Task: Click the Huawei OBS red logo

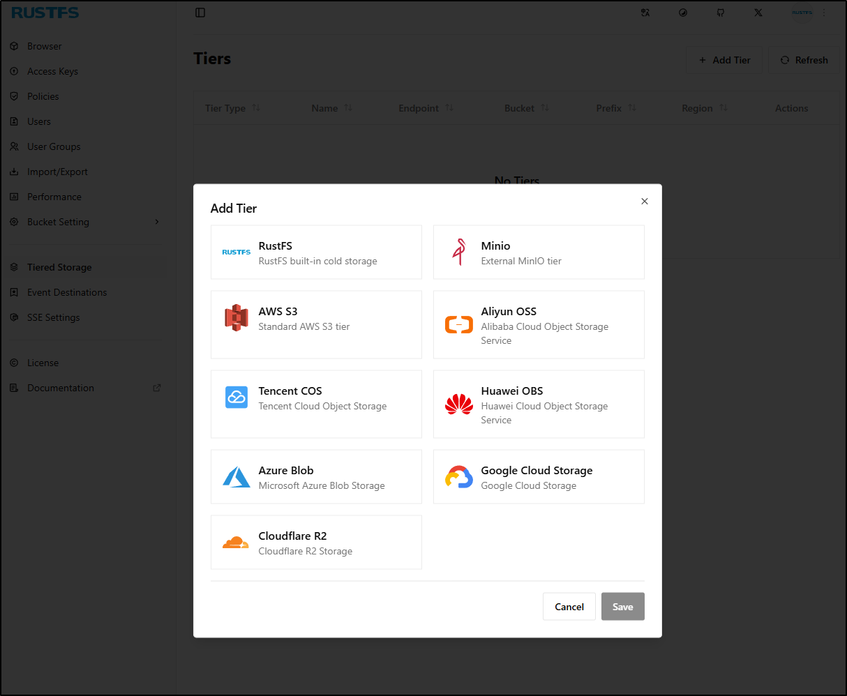Action: pos(458,404)
